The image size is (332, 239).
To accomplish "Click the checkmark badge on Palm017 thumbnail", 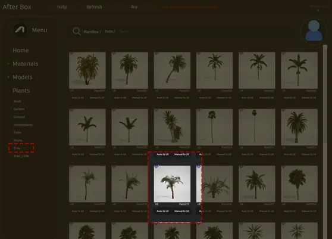I will point(241,167).
